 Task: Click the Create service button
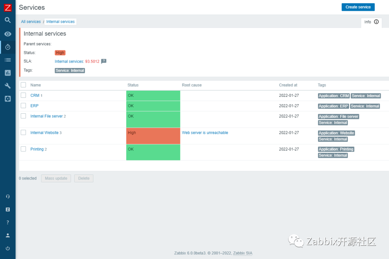[358, 7]
